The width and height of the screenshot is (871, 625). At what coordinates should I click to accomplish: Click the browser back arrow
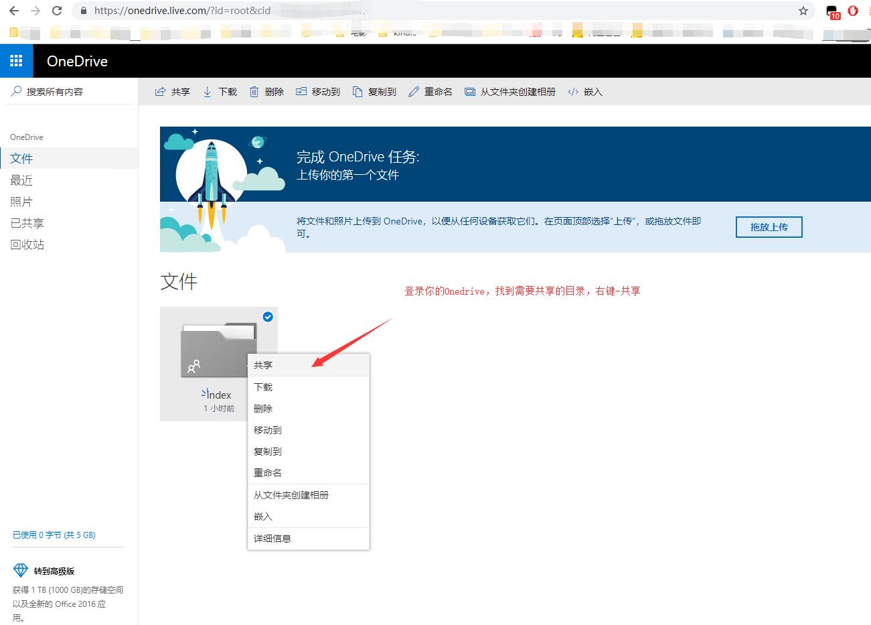(14, 11)
